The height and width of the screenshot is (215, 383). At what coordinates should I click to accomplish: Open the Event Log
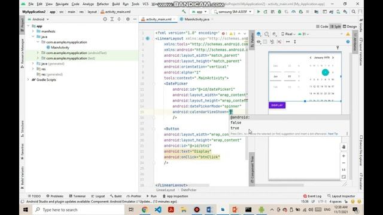click(x=312, y=196)
